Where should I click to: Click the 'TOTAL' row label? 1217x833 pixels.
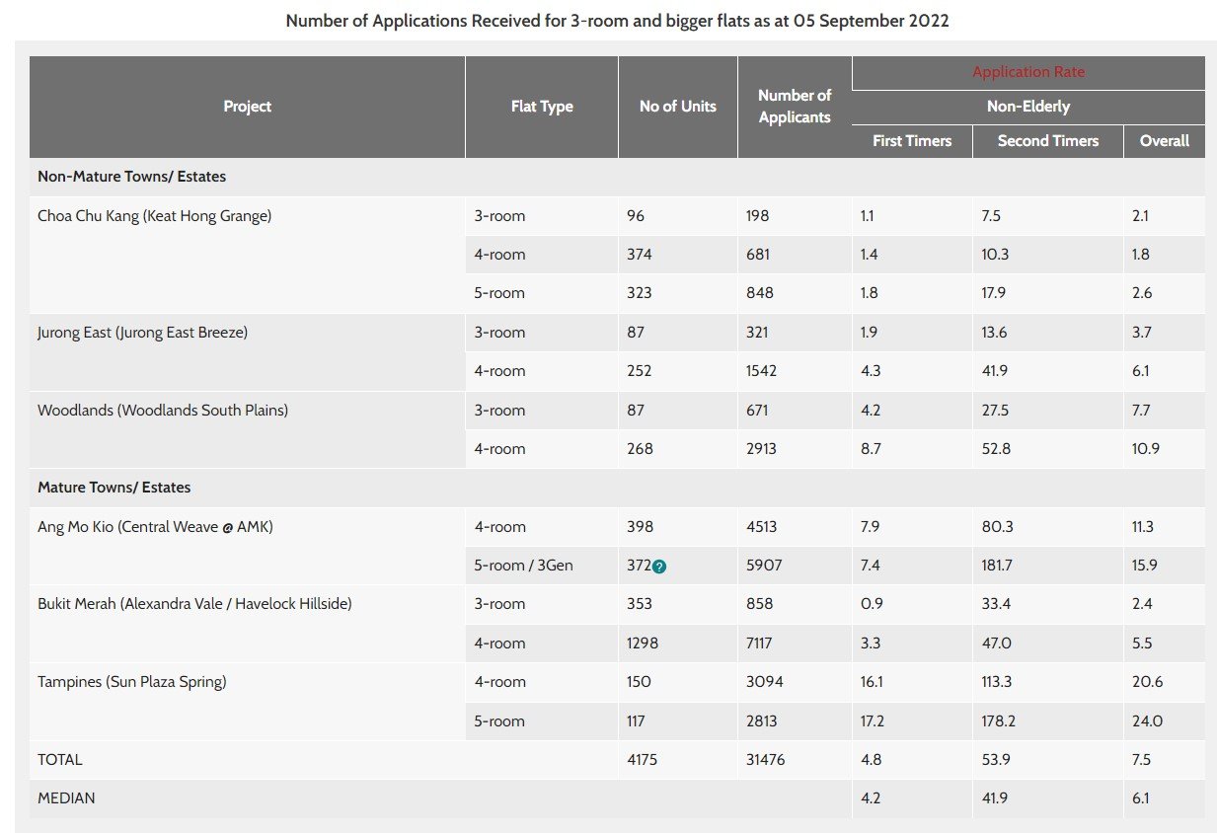pos(60,760)
